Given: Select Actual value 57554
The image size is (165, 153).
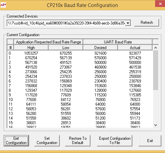Looking at the screenshot, I should 135,109.
